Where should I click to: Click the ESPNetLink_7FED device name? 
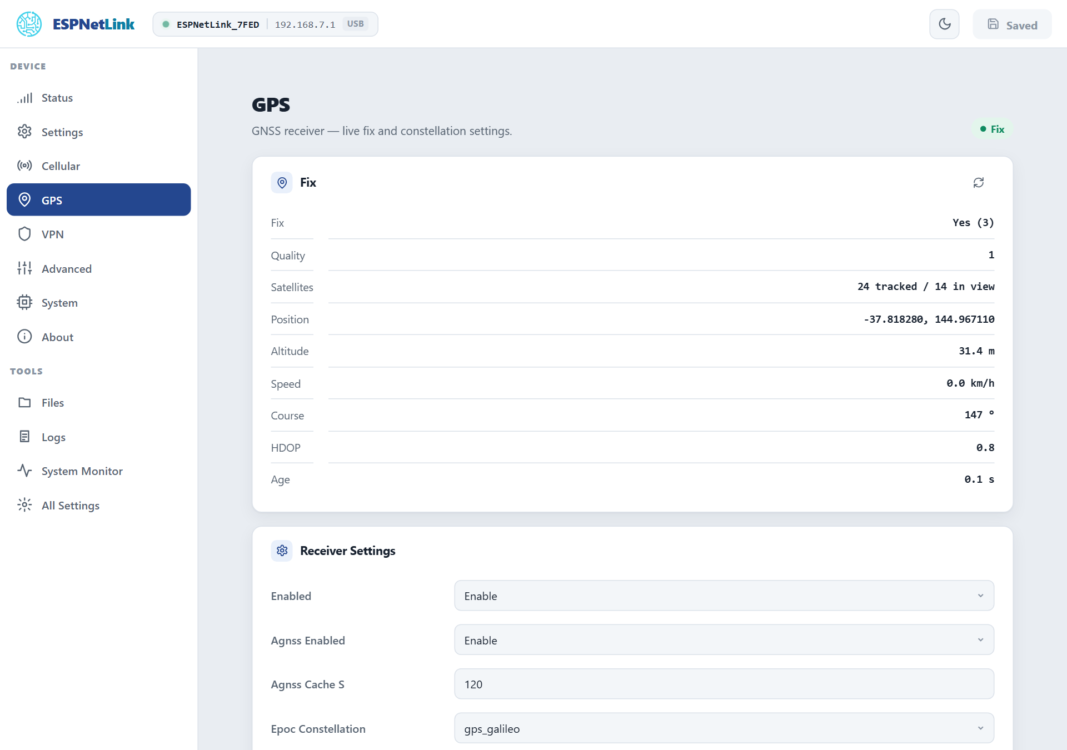pyautogui.click(x=218, y=24)
